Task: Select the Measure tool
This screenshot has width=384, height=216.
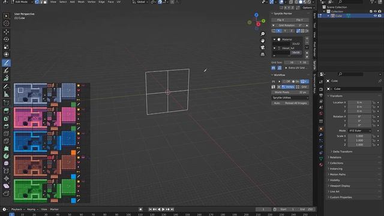Action: pos(6,94)
